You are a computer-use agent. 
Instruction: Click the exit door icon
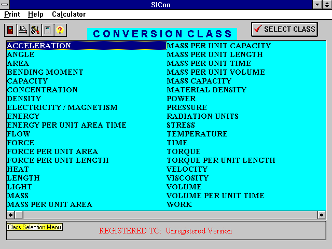click(x=10, y=30)
